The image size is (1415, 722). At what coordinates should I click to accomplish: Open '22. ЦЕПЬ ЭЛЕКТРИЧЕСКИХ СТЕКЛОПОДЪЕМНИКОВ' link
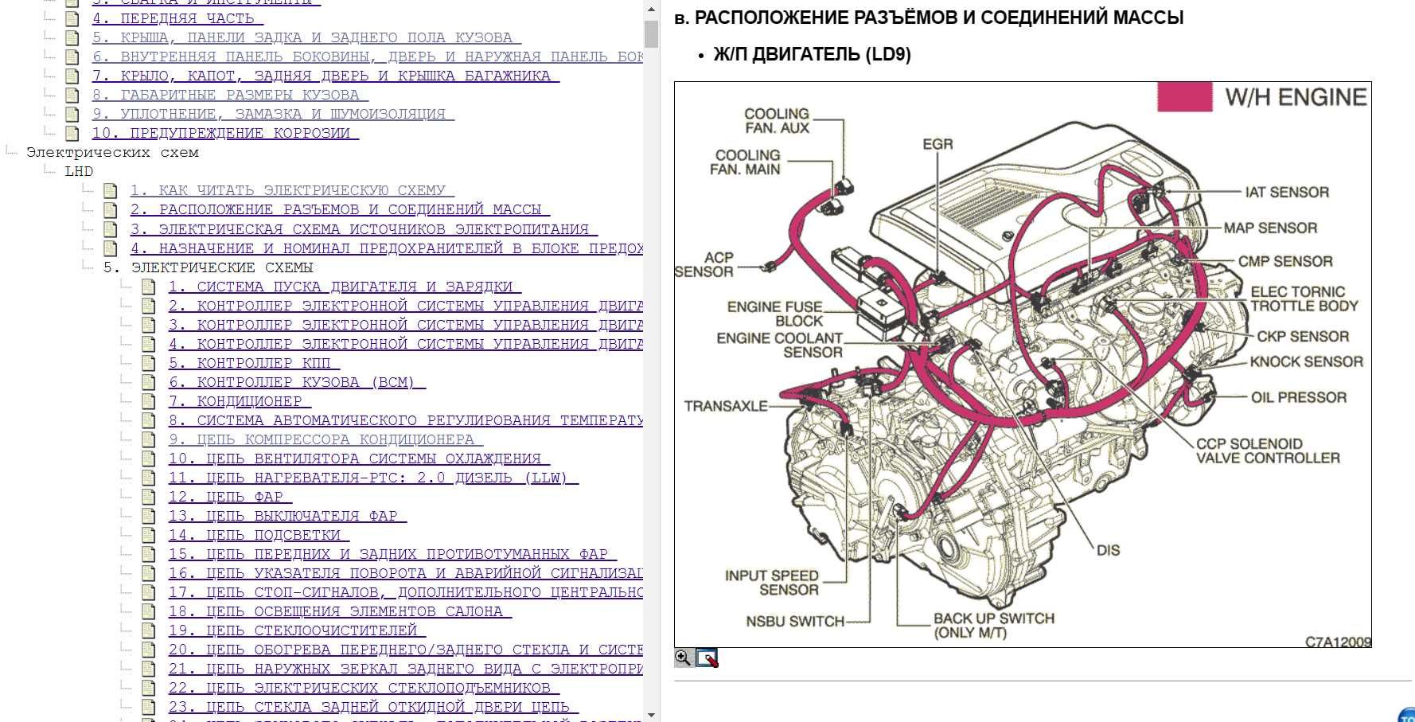click(x=364, y=688)
